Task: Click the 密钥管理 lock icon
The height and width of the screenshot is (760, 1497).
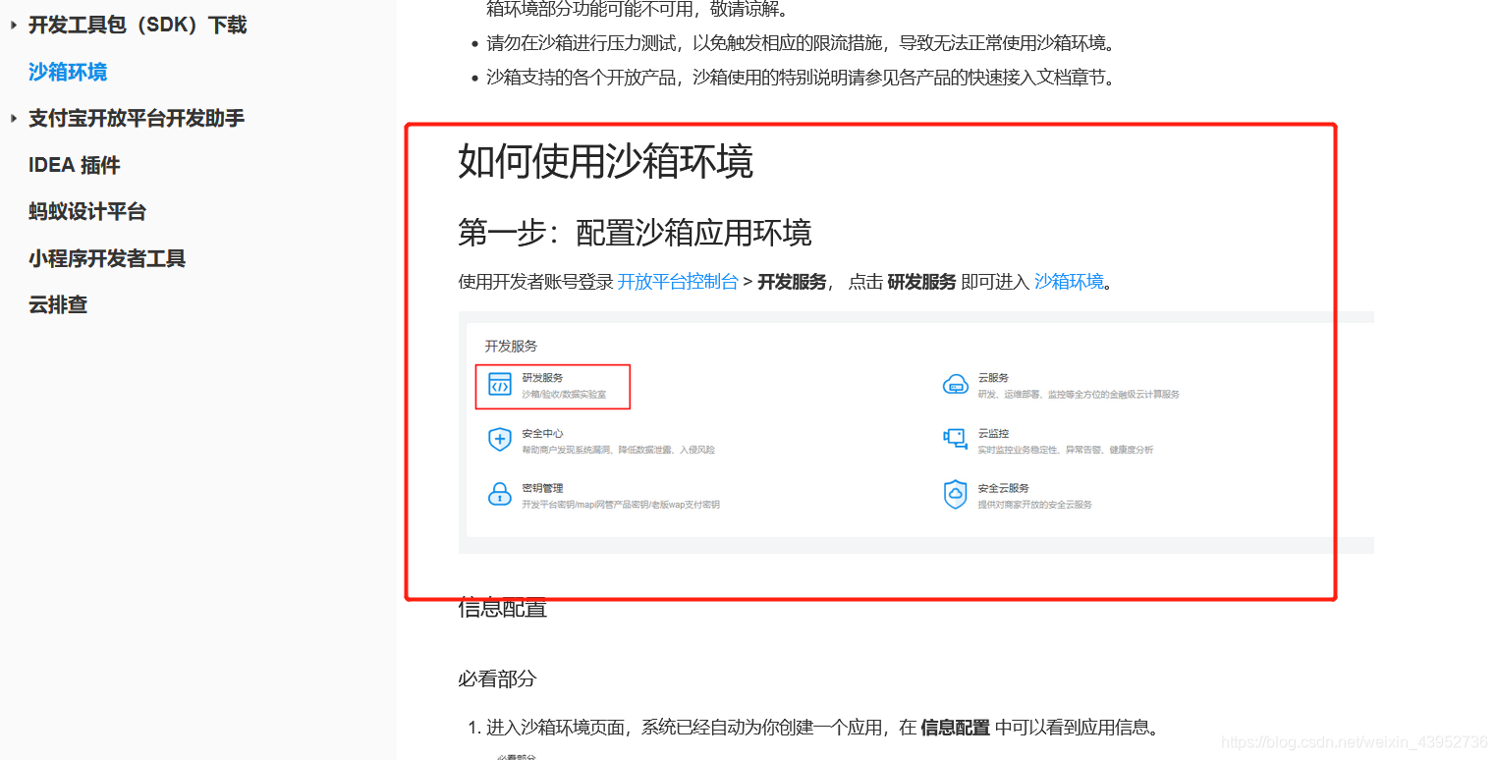Action: [500, 494]
